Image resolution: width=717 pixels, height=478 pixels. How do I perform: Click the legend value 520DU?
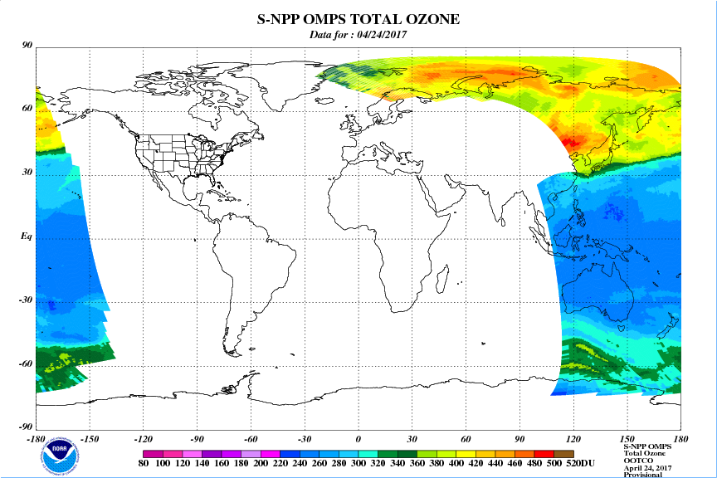click(581, 463)
